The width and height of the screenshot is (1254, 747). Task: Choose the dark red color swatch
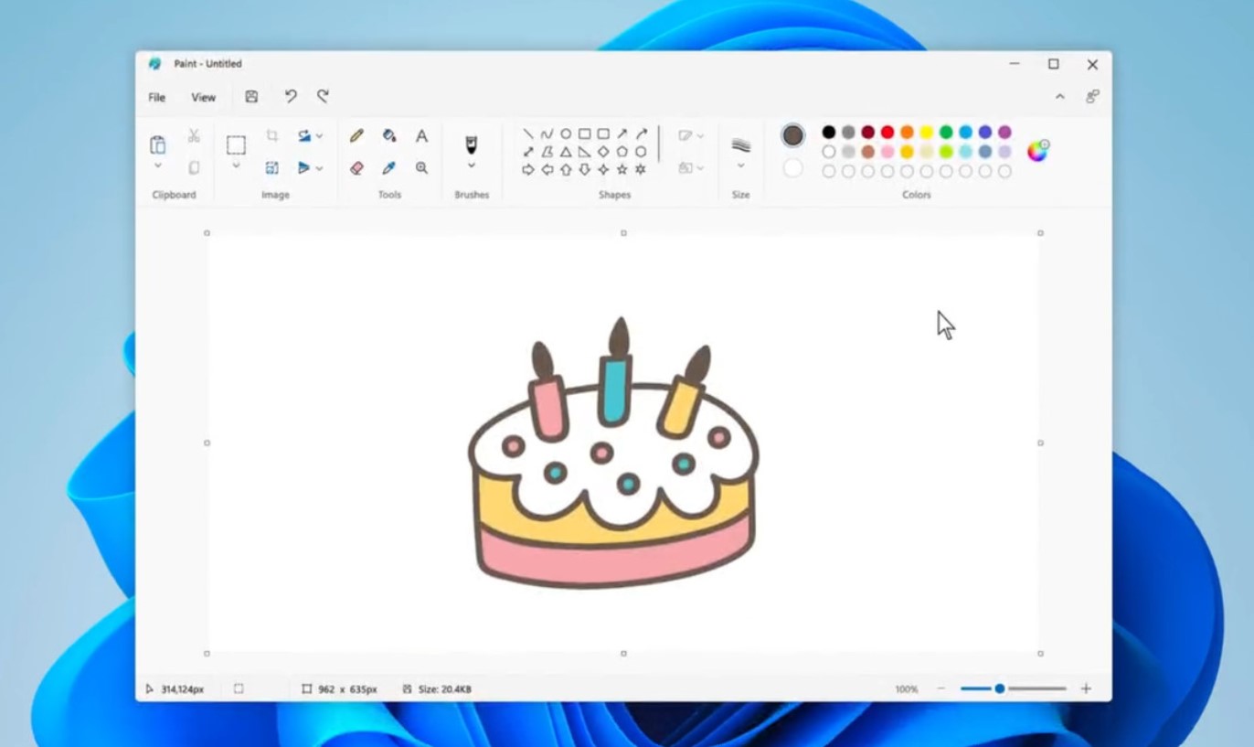tap(868, 133)
